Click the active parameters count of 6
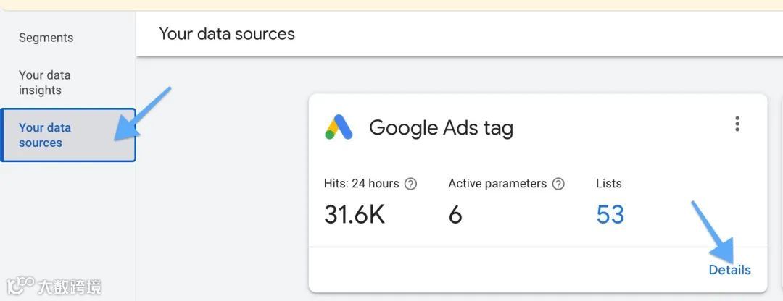Viewport: 783px width, 301px height. [x=455, y=215]
